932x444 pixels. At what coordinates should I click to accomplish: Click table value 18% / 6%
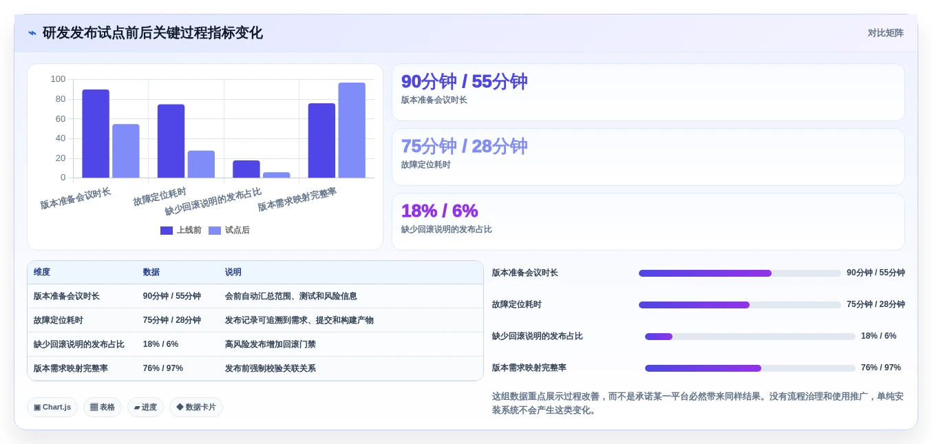(160, 344)
